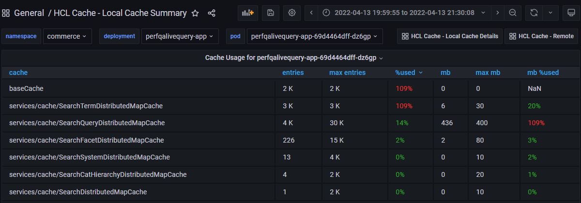Viewport: 581px width, 203px height.
Task: Expand the Cache Usage panel title menu
Action: coord(294,58)
